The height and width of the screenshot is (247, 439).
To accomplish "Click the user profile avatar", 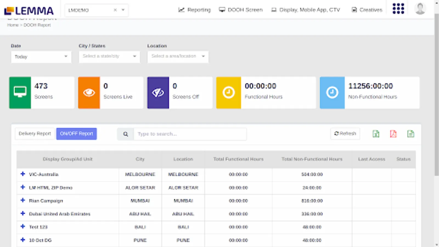I will [420, 9].
